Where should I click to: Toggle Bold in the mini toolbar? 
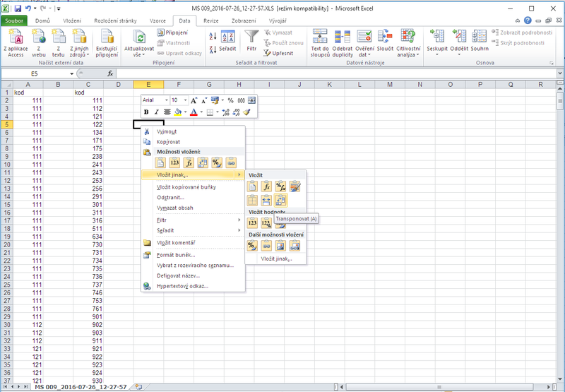click(x=146, y=112)
